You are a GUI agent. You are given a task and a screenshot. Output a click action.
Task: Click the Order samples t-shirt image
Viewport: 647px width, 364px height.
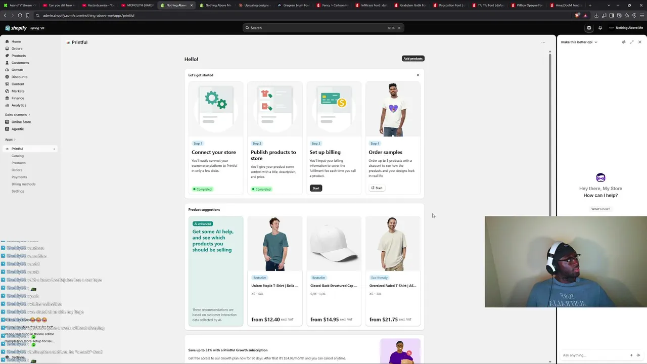pos(393,109)
